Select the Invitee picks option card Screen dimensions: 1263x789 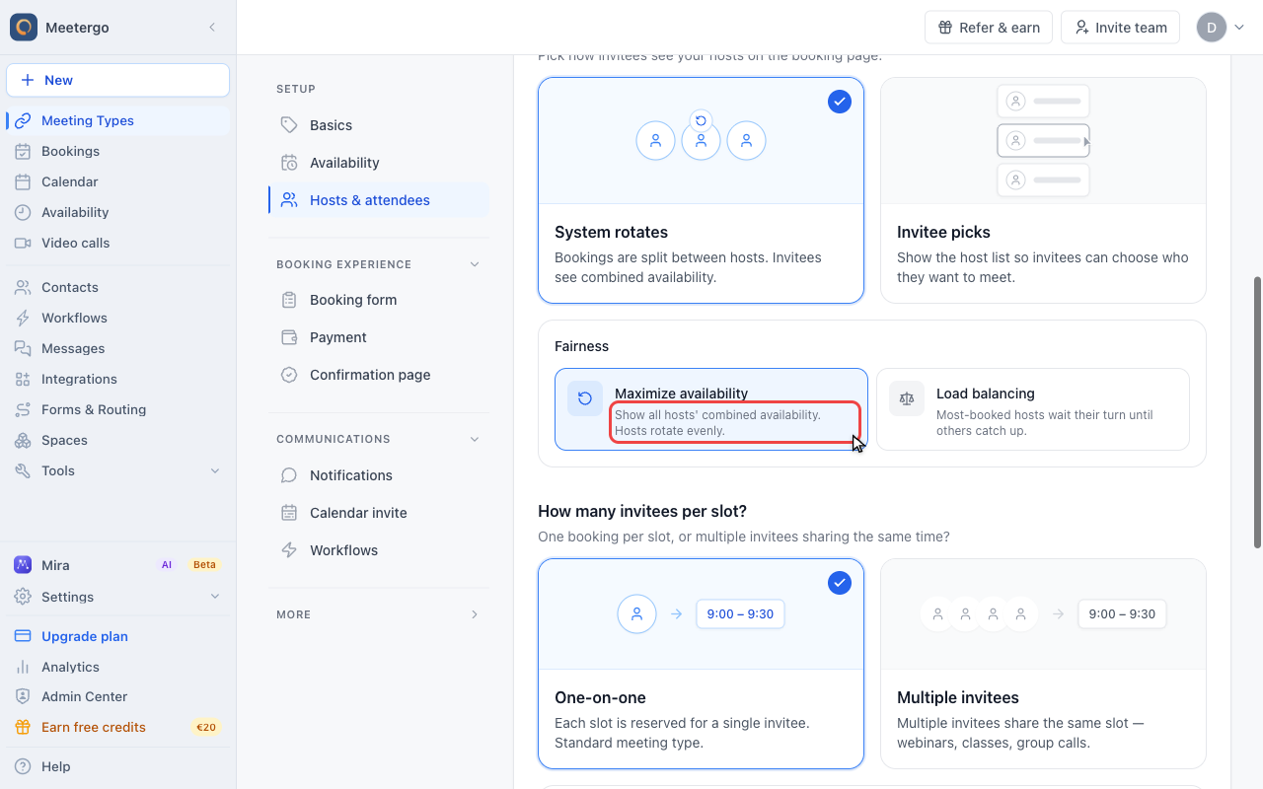(1043, 190)
